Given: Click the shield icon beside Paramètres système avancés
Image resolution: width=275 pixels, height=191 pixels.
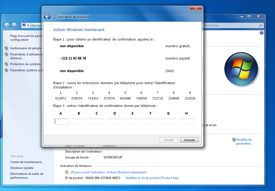Looking at the screenshot, I should (6, 70).
